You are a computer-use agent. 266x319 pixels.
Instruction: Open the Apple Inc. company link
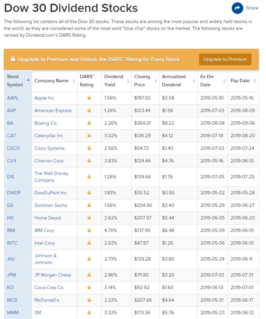[45, 98]
